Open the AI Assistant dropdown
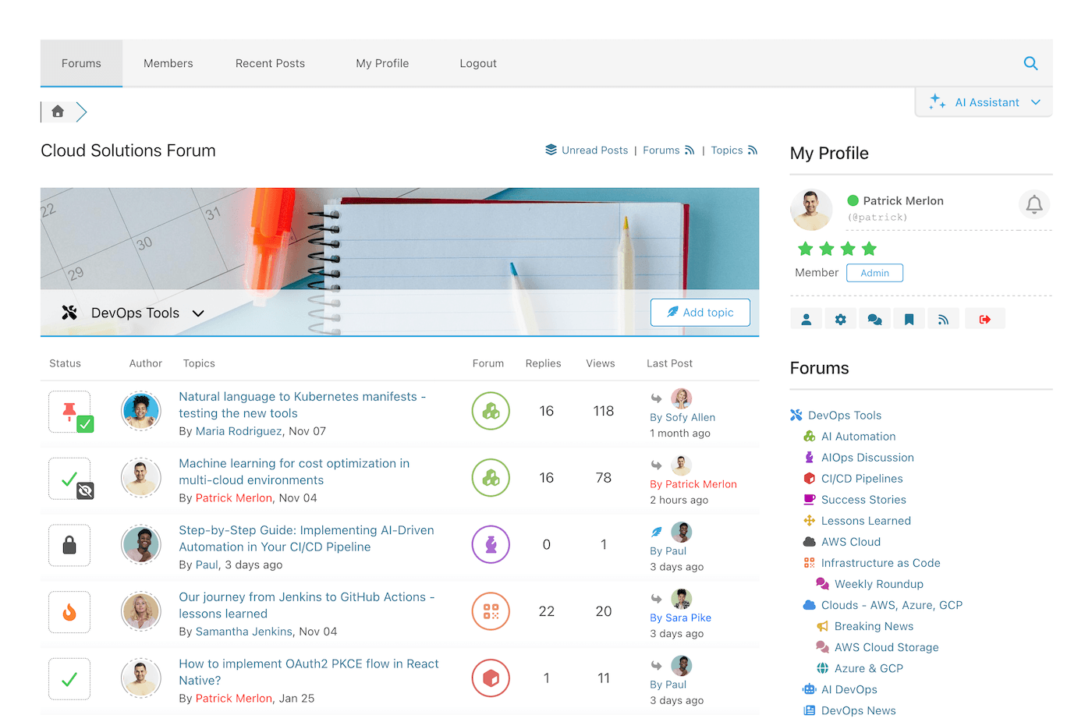Screen dimensions: 1092x722 point(983,101)
